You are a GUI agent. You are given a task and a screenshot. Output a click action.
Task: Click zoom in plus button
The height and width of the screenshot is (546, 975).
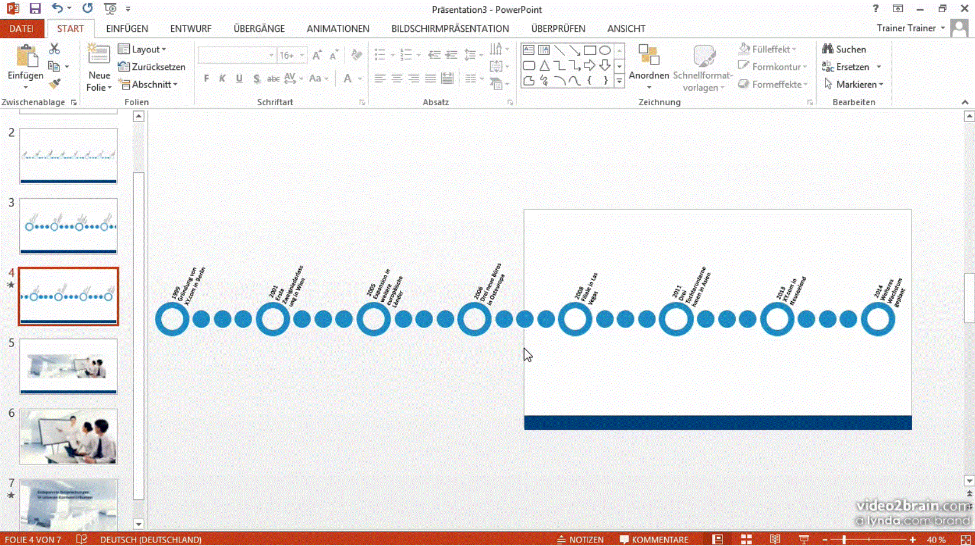[913, 540]
